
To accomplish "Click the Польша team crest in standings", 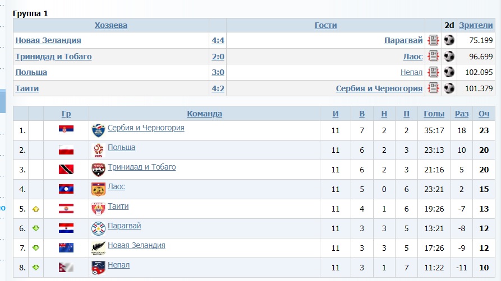I will [98, 150].
